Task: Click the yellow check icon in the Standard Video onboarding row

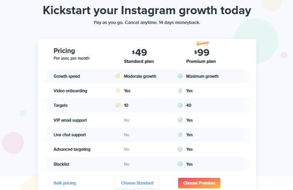Action: [x=118, y=91]
